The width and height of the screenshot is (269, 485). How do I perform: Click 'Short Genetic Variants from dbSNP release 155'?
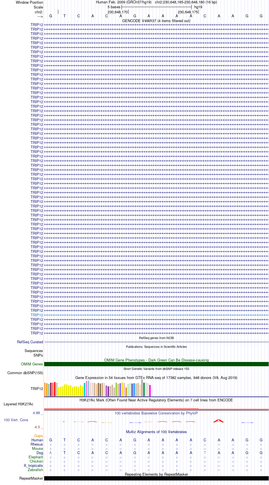156,369
